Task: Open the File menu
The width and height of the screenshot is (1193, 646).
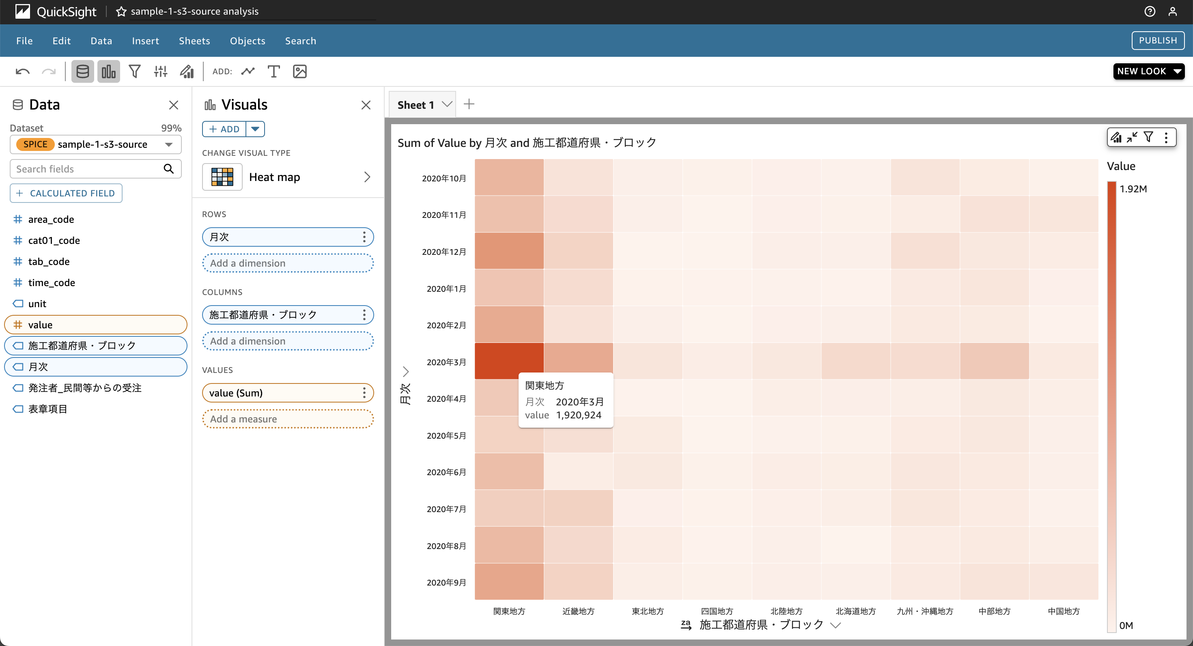Action: (x=24, y=41)
